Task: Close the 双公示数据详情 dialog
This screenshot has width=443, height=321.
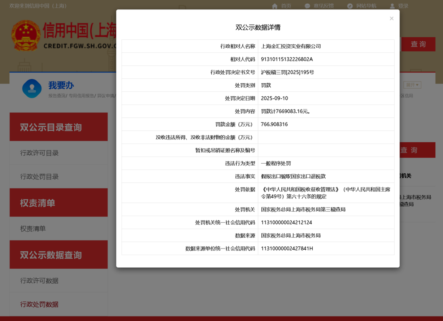Action: (x=391, y=18)
